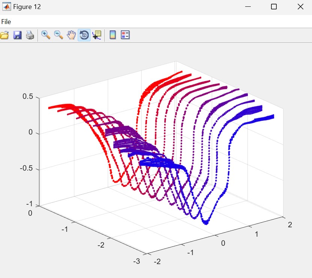Click the -3 tick label on the left horizontal axis
The width and height of the screenshot is (312, 278).
click(137, 261)
